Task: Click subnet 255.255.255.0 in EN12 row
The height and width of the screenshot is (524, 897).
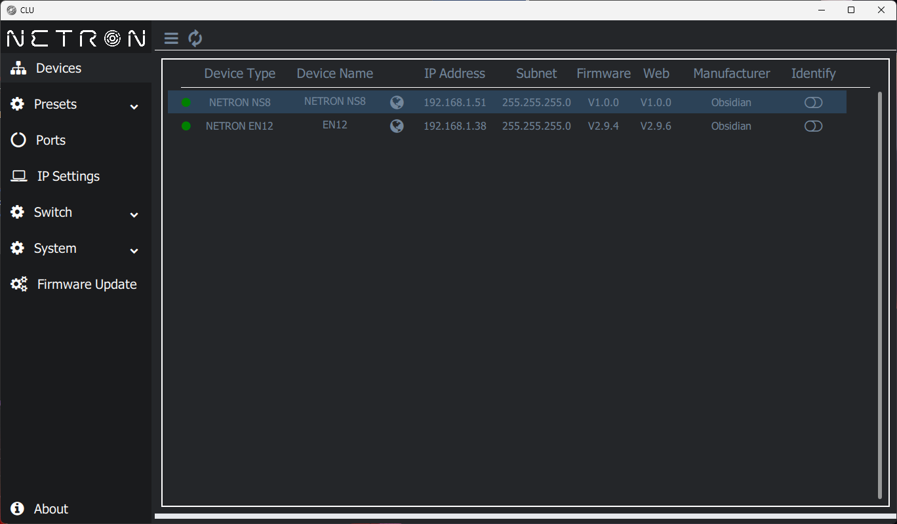Action: 536,126
